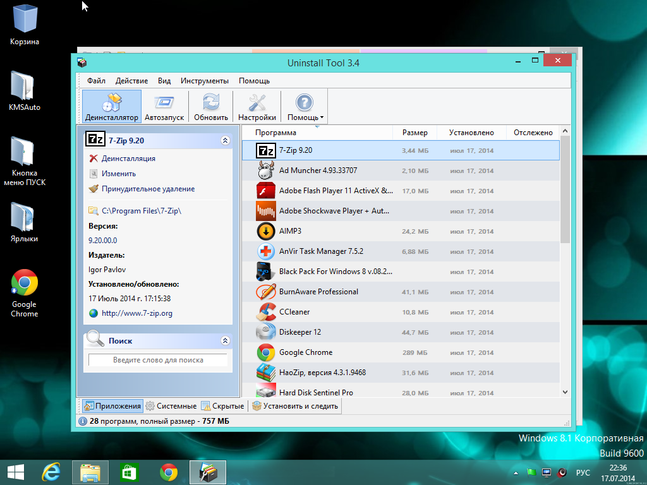Open the Действие menu
Viewport: 647px width, 485px height.
[131, 81]
